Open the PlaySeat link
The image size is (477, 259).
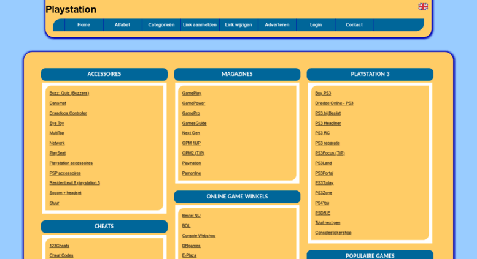coord(57,153)
